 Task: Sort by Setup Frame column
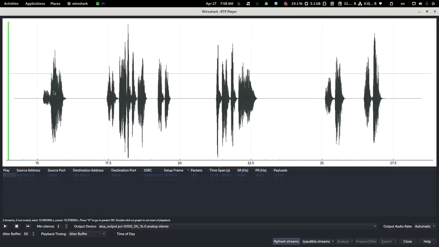pos(174,170)
